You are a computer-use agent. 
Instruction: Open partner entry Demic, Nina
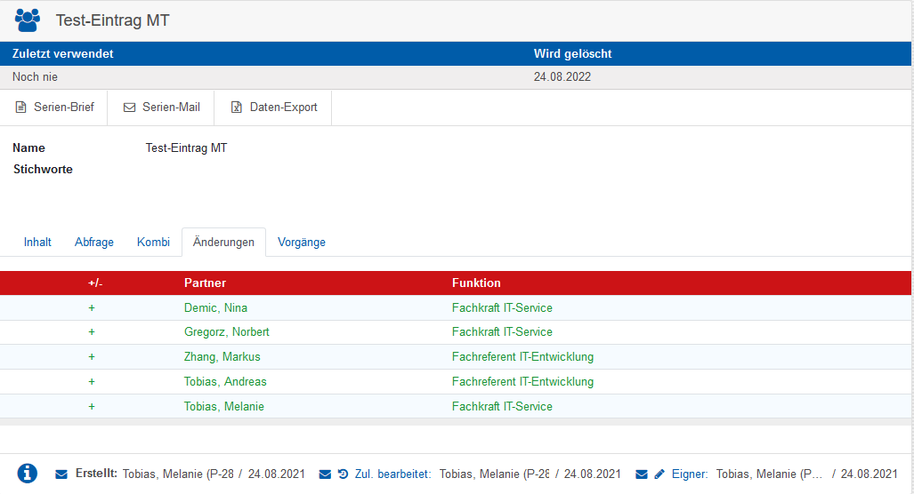(215, 308)
